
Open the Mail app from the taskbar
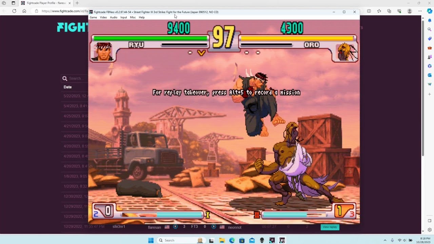pyautogui.click(x=252, y=240)
